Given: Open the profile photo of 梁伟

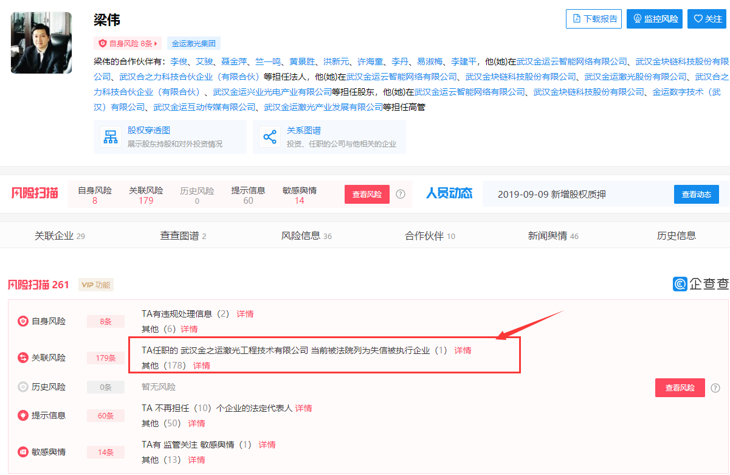Looking at the screenshot, I should pos(41,43).
